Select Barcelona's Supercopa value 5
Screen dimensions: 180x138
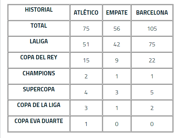152,92
